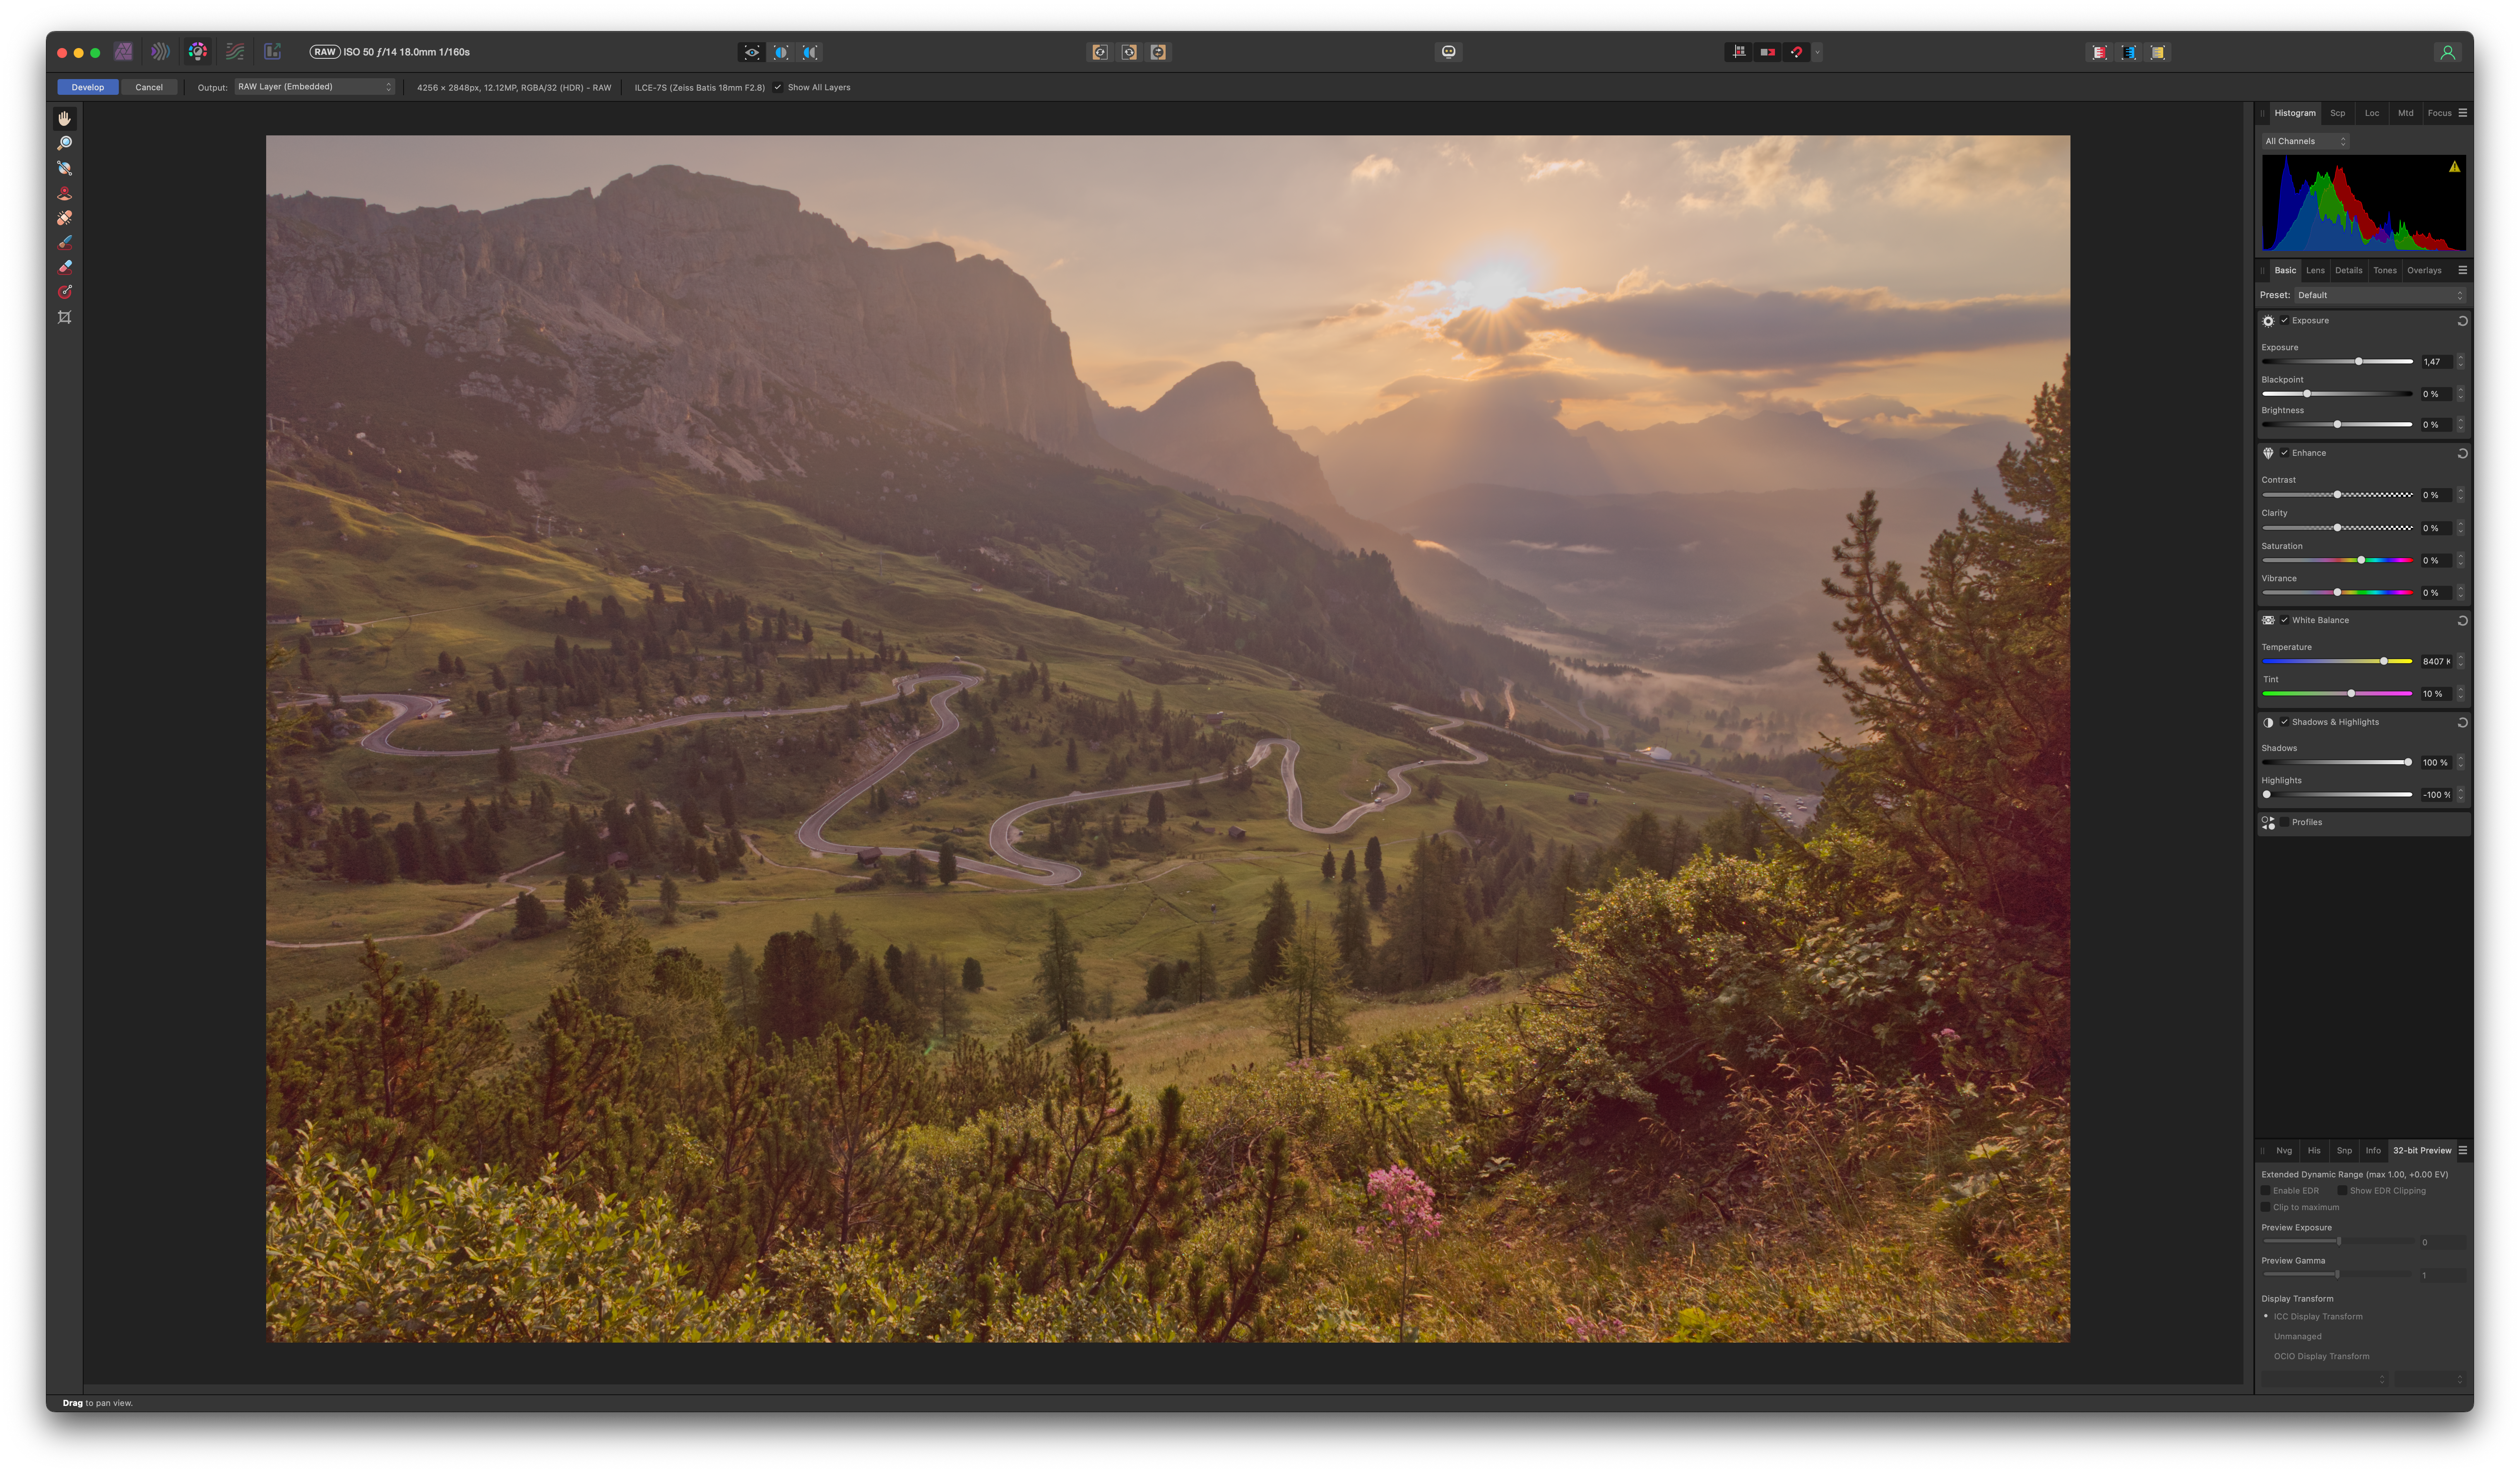Switch to the Liquify Persona icon
The height and width of the screenshot is (1473, 2520).
point(160,51)
